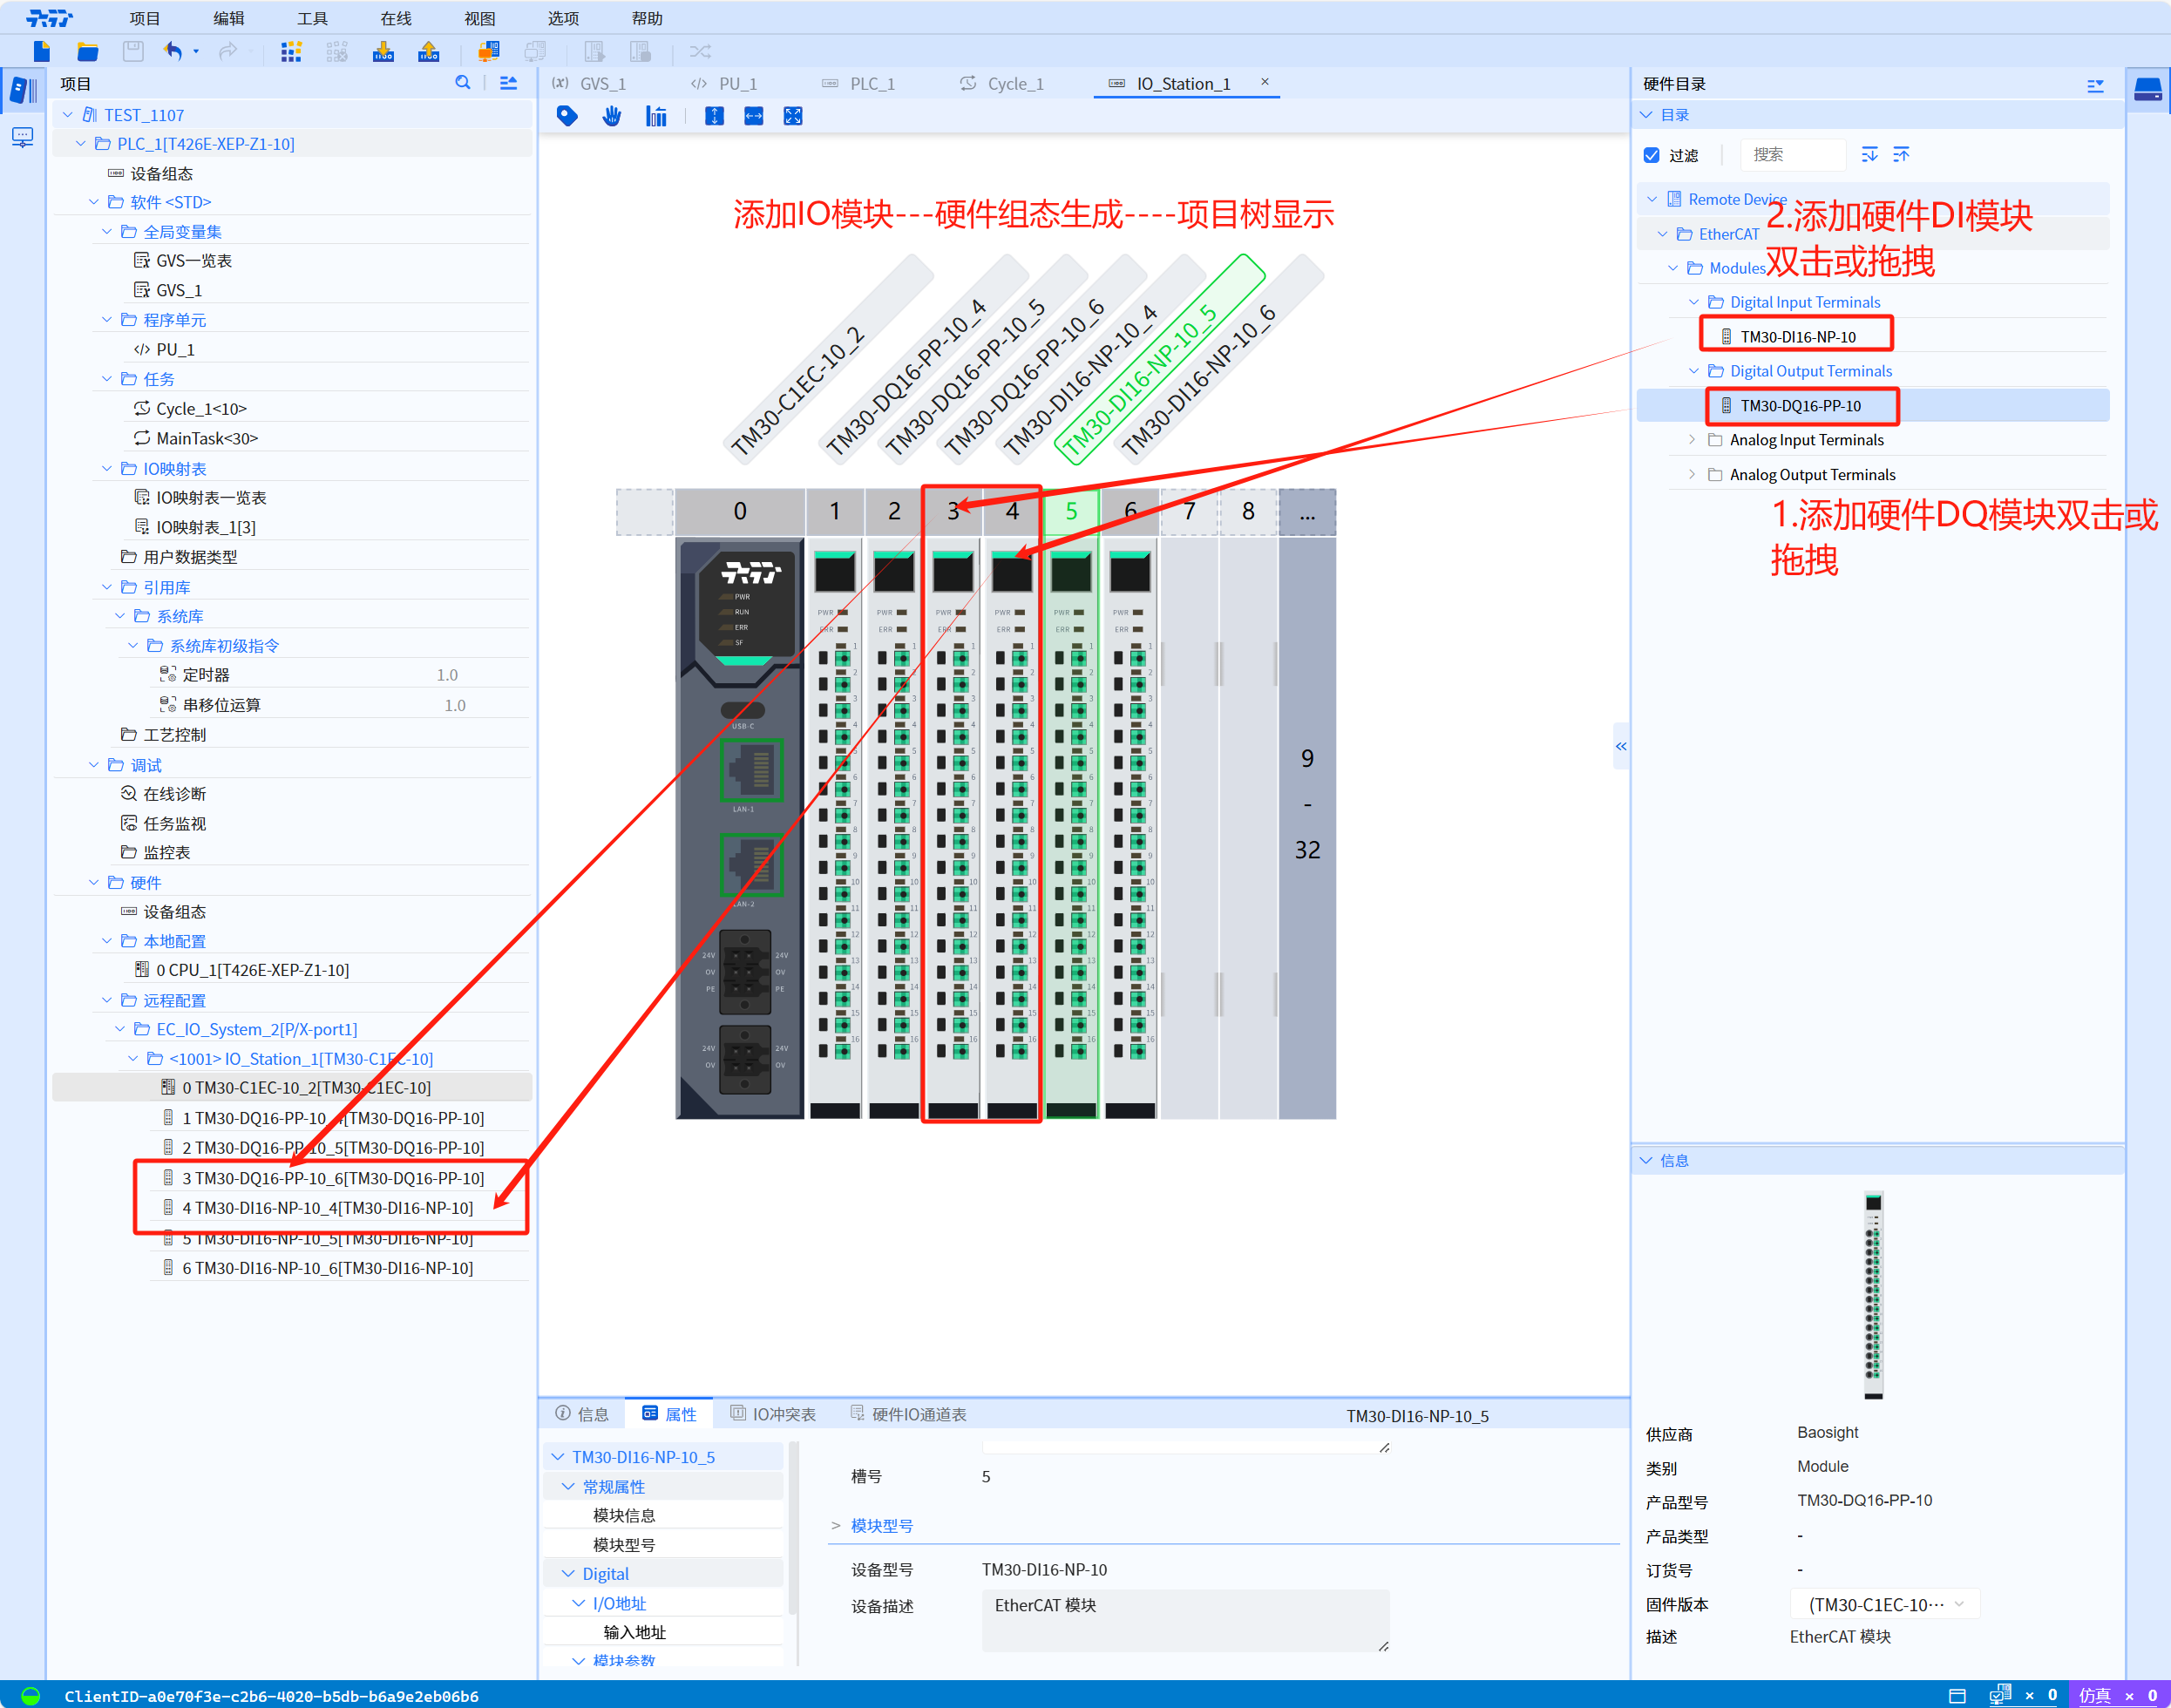Click the hardware catalog search field

click(x=1793, y=155)
